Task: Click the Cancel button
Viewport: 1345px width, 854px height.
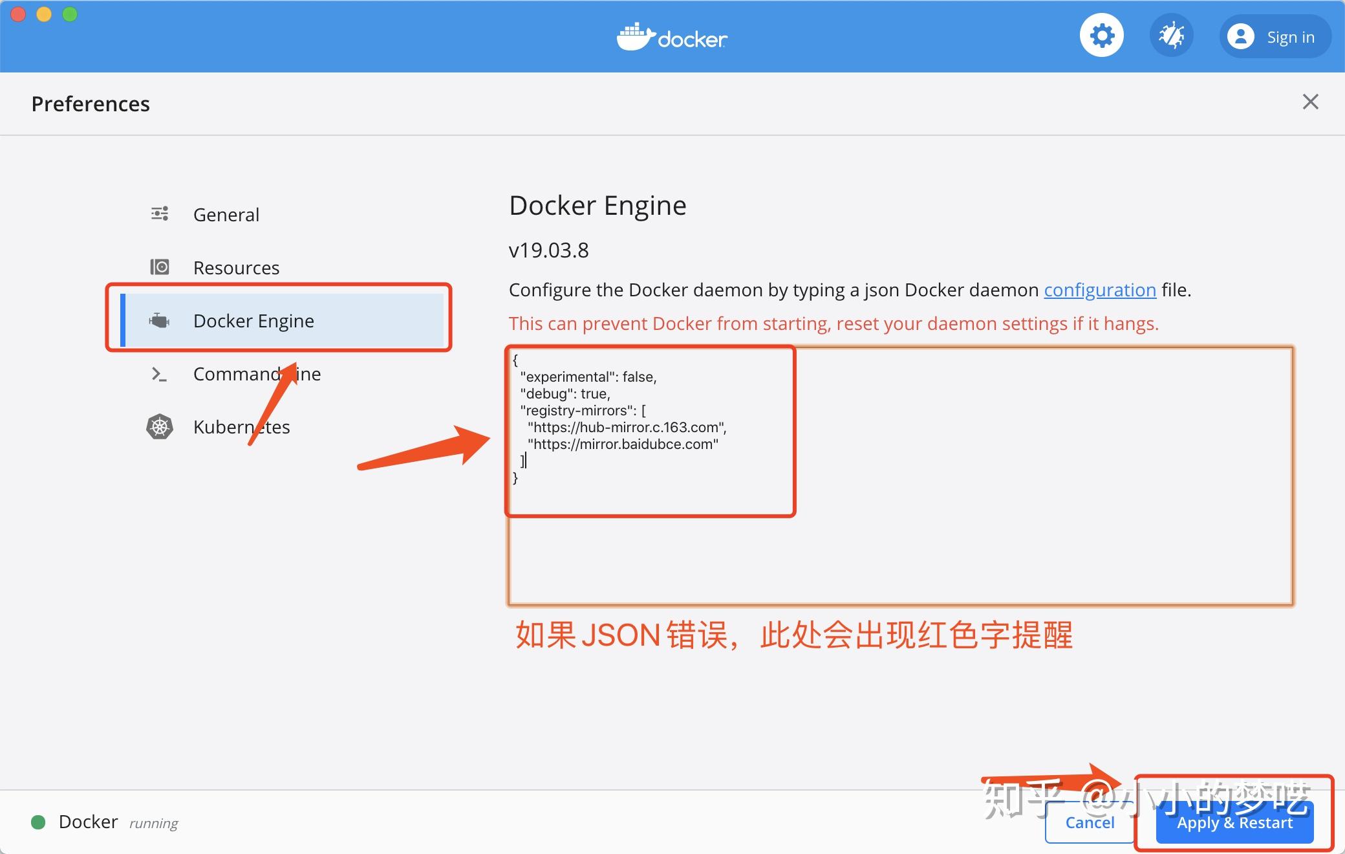Action: [x=1090, y=823]
